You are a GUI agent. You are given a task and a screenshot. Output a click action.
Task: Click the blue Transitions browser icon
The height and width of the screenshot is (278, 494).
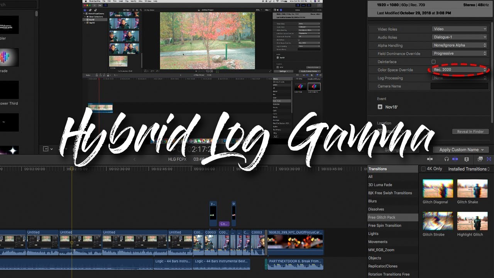pos(489,159)
